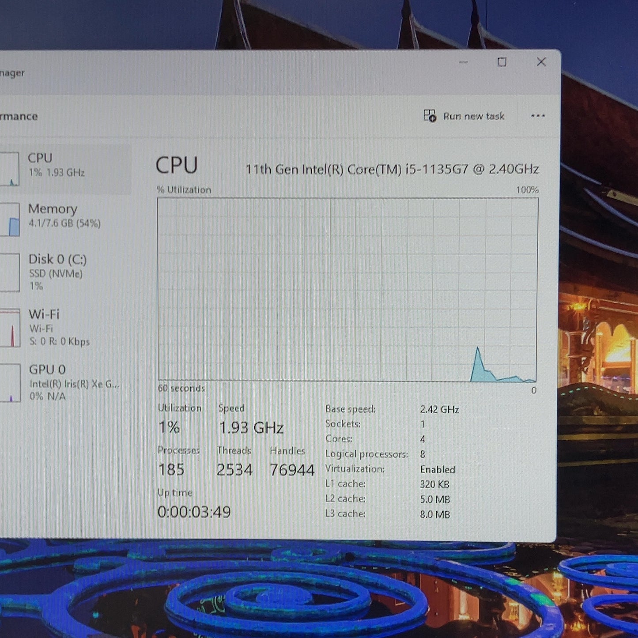This screenshot has width=638, height=638.
Task: Close the Task Manager window
Action: (541, 62)
